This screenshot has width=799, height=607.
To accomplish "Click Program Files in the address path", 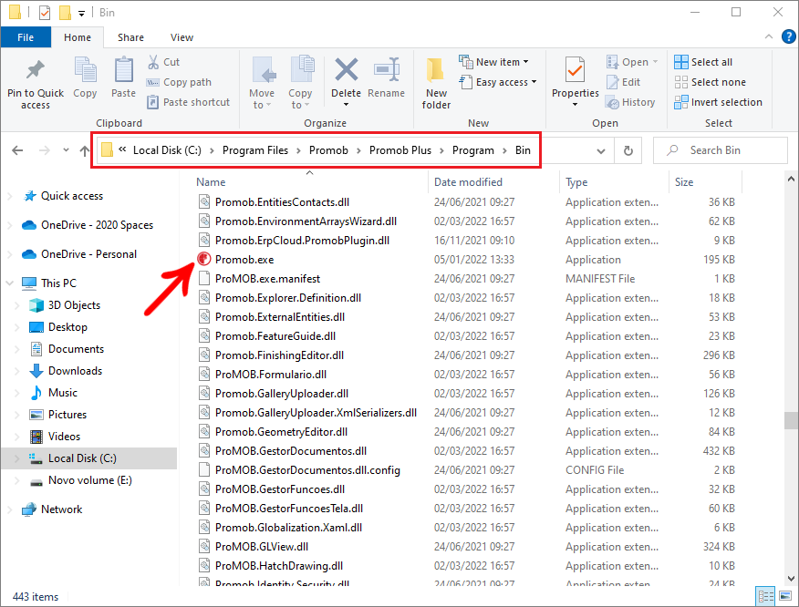I will pos(254,150).
